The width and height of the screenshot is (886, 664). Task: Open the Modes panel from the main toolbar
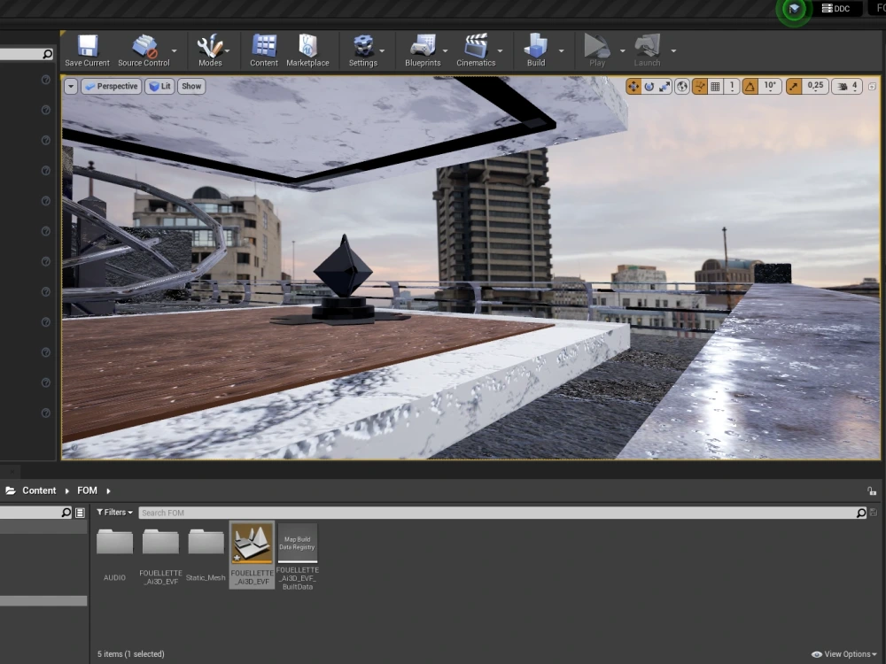click(x=207, y=49)
